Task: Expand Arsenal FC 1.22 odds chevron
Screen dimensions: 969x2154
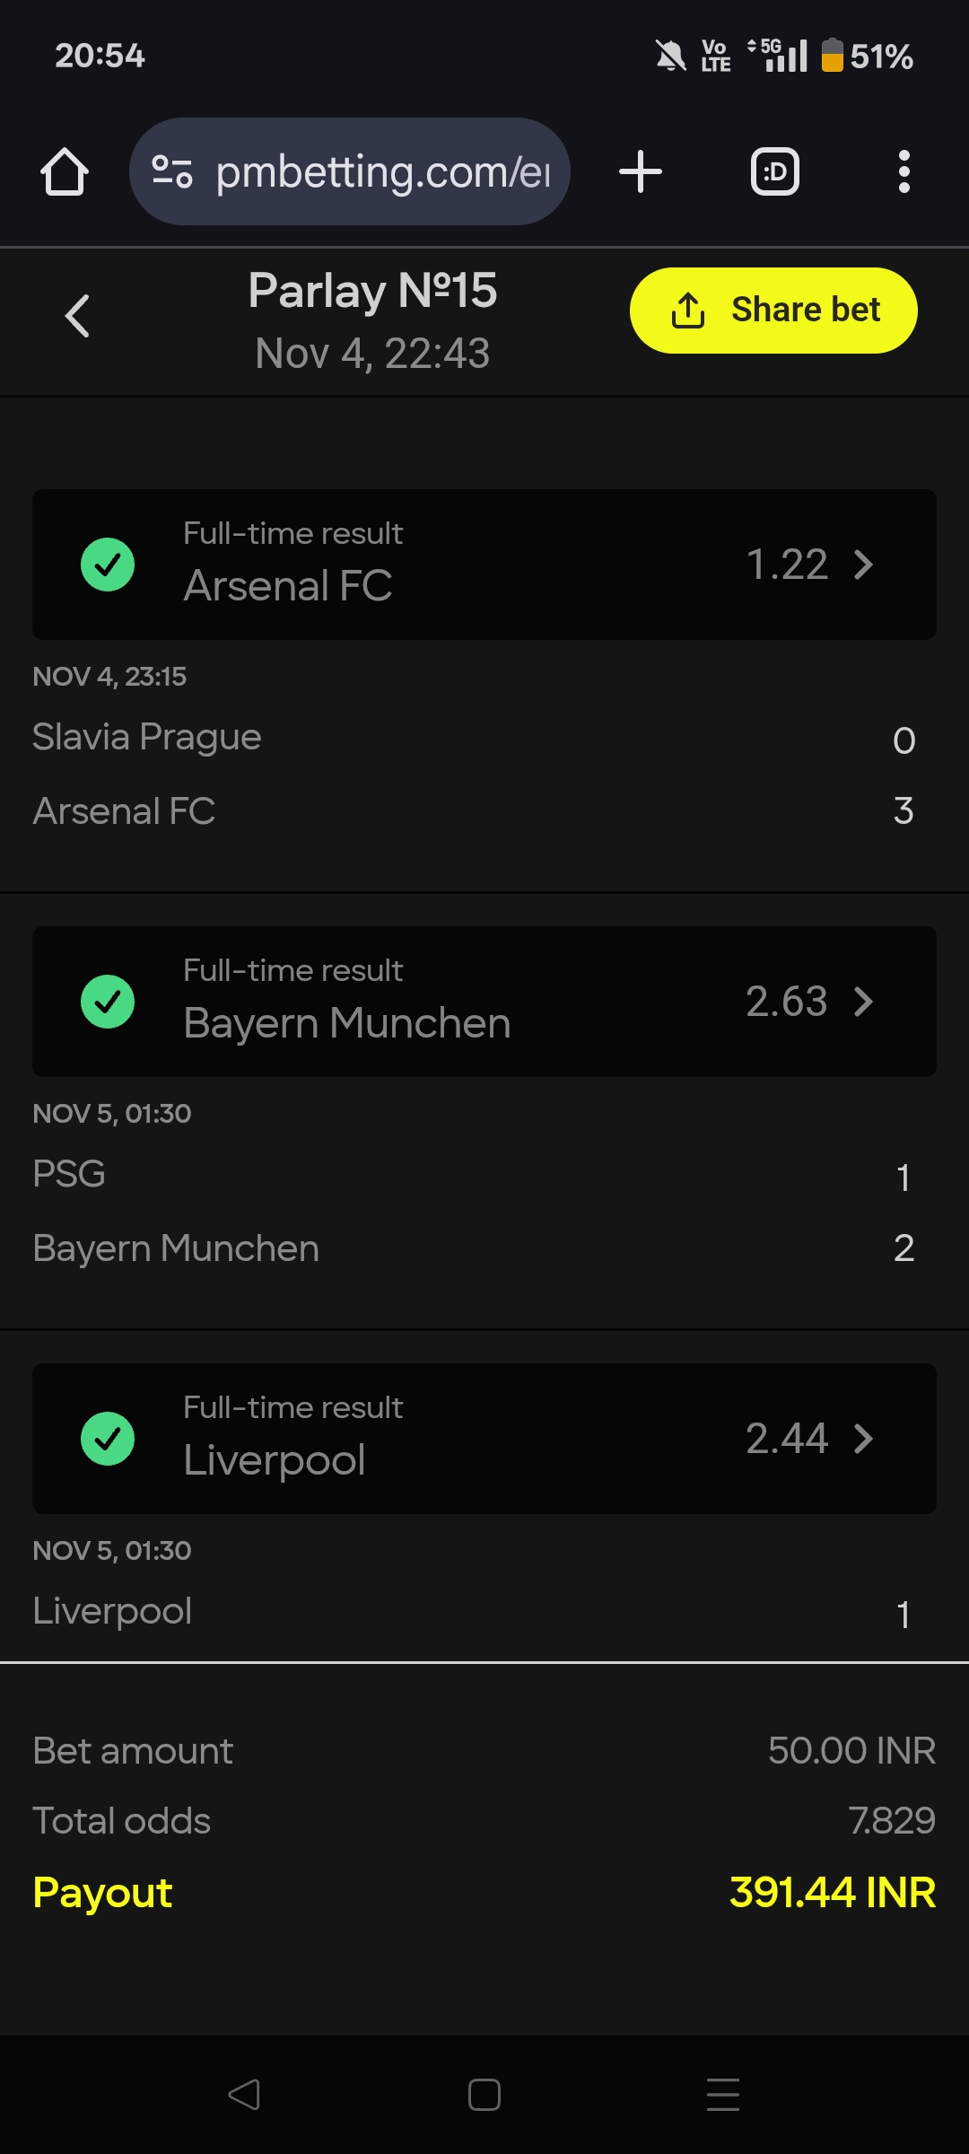Action: [x=863, y=565]
